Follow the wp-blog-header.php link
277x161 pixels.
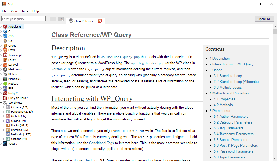tap(148, 63)
